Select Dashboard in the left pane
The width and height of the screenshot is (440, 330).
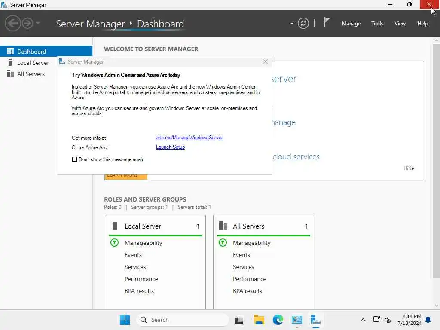[x=46, y=52]
